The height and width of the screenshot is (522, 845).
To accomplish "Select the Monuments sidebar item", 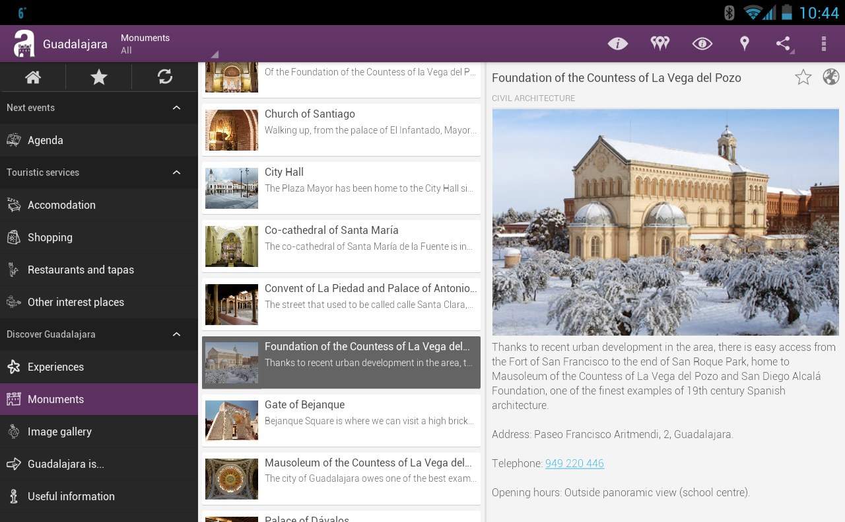I will (99, 399).
